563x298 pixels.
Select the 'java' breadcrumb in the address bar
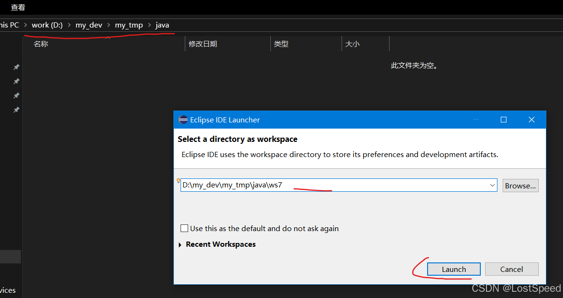[162, 25]
